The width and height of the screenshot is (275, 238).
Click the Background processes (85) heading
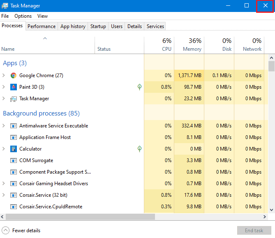click(x=42, y=113)
